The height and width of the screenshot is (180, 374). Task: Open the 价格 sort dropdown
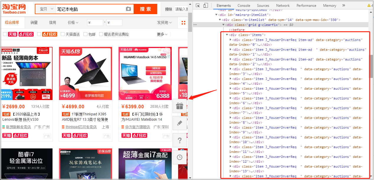click(x=73, y=23)
